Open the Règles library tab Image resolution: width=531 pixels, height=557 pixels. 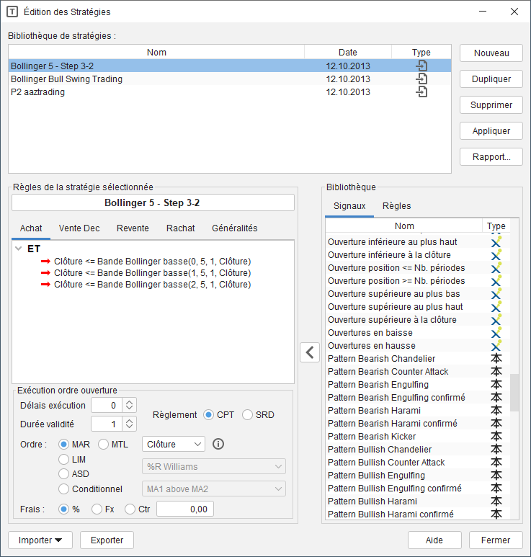[x=396, y=206]
